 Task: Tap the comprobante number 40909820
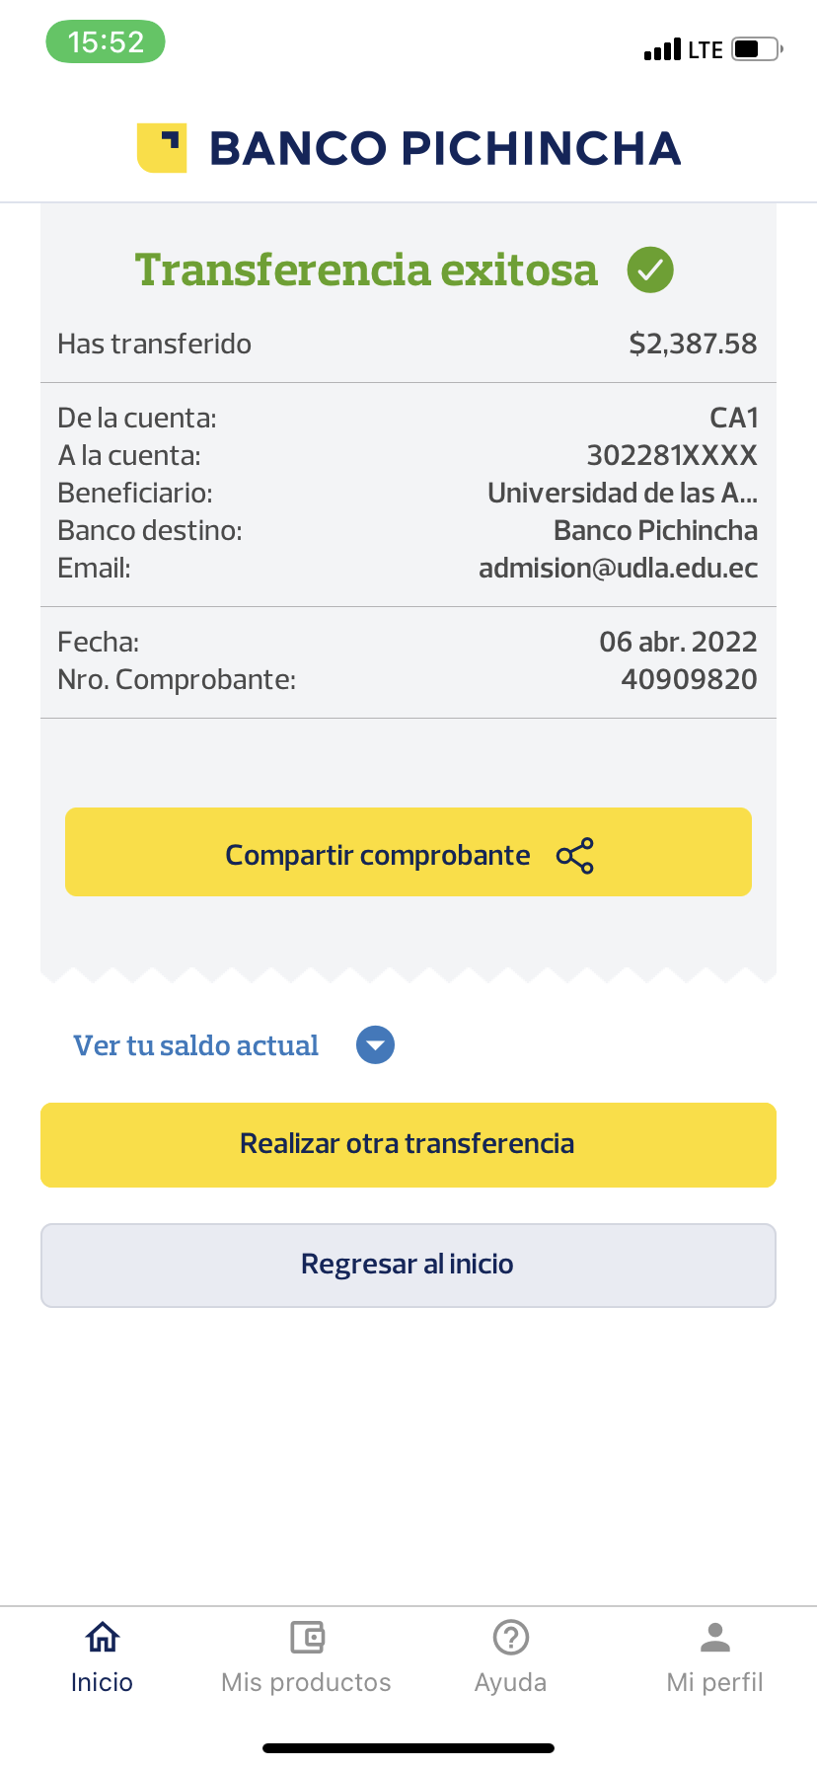point(689,679)
